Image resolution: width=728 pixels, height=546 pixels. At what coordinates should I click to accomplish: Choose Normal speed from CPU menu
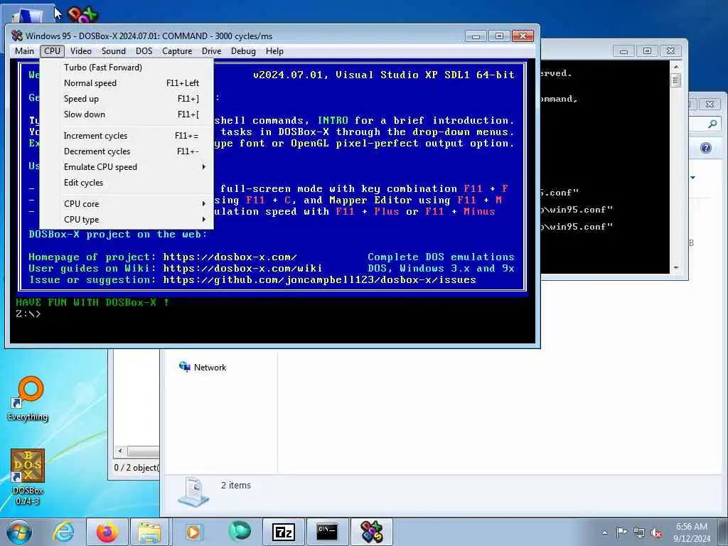127,83
